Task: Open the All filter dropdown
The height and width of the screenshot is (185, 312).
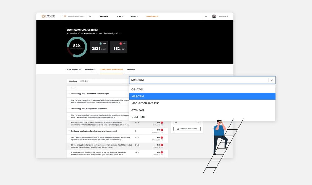Action: click(x=187, y=122)
